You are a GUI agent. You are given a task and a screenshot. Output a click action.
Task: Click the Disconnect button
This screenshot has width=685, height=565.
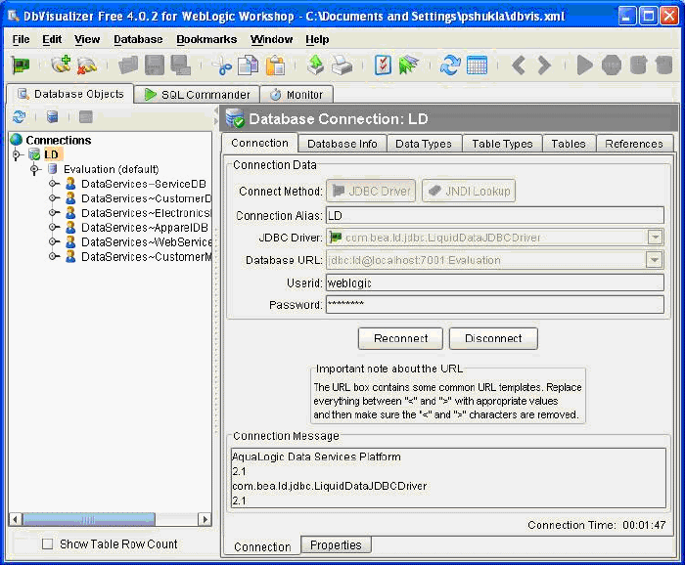point(493,338)
